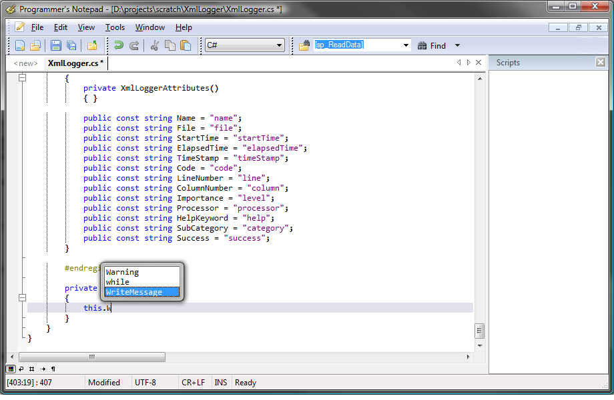Collapse the code fold at the private method
This screenshot has width=614, height=400.
(22, 298)
